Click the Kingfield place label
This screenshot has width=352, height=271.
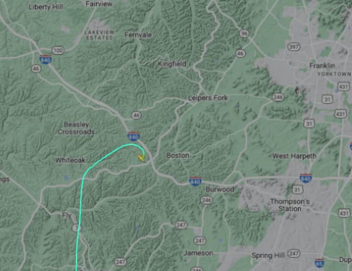pyautogui.click(x=172, y=64)
